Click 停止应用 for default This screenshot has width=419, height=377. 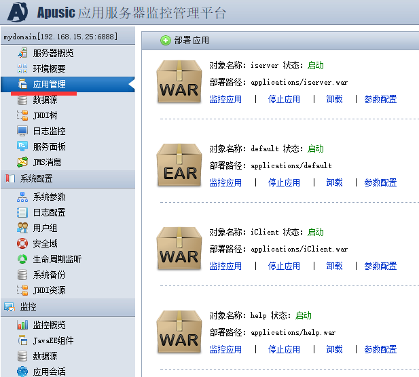point(284,183)
